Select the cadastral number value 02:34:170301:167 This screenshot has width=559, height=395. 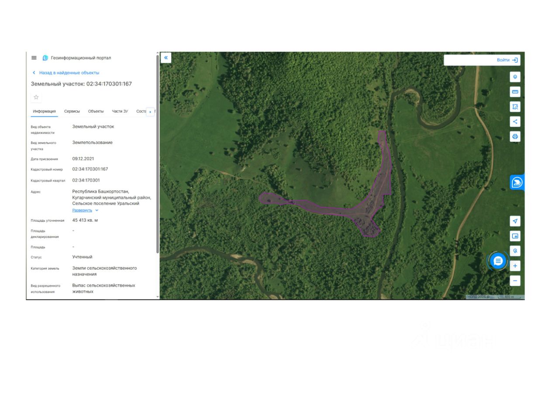coord(90,169)
